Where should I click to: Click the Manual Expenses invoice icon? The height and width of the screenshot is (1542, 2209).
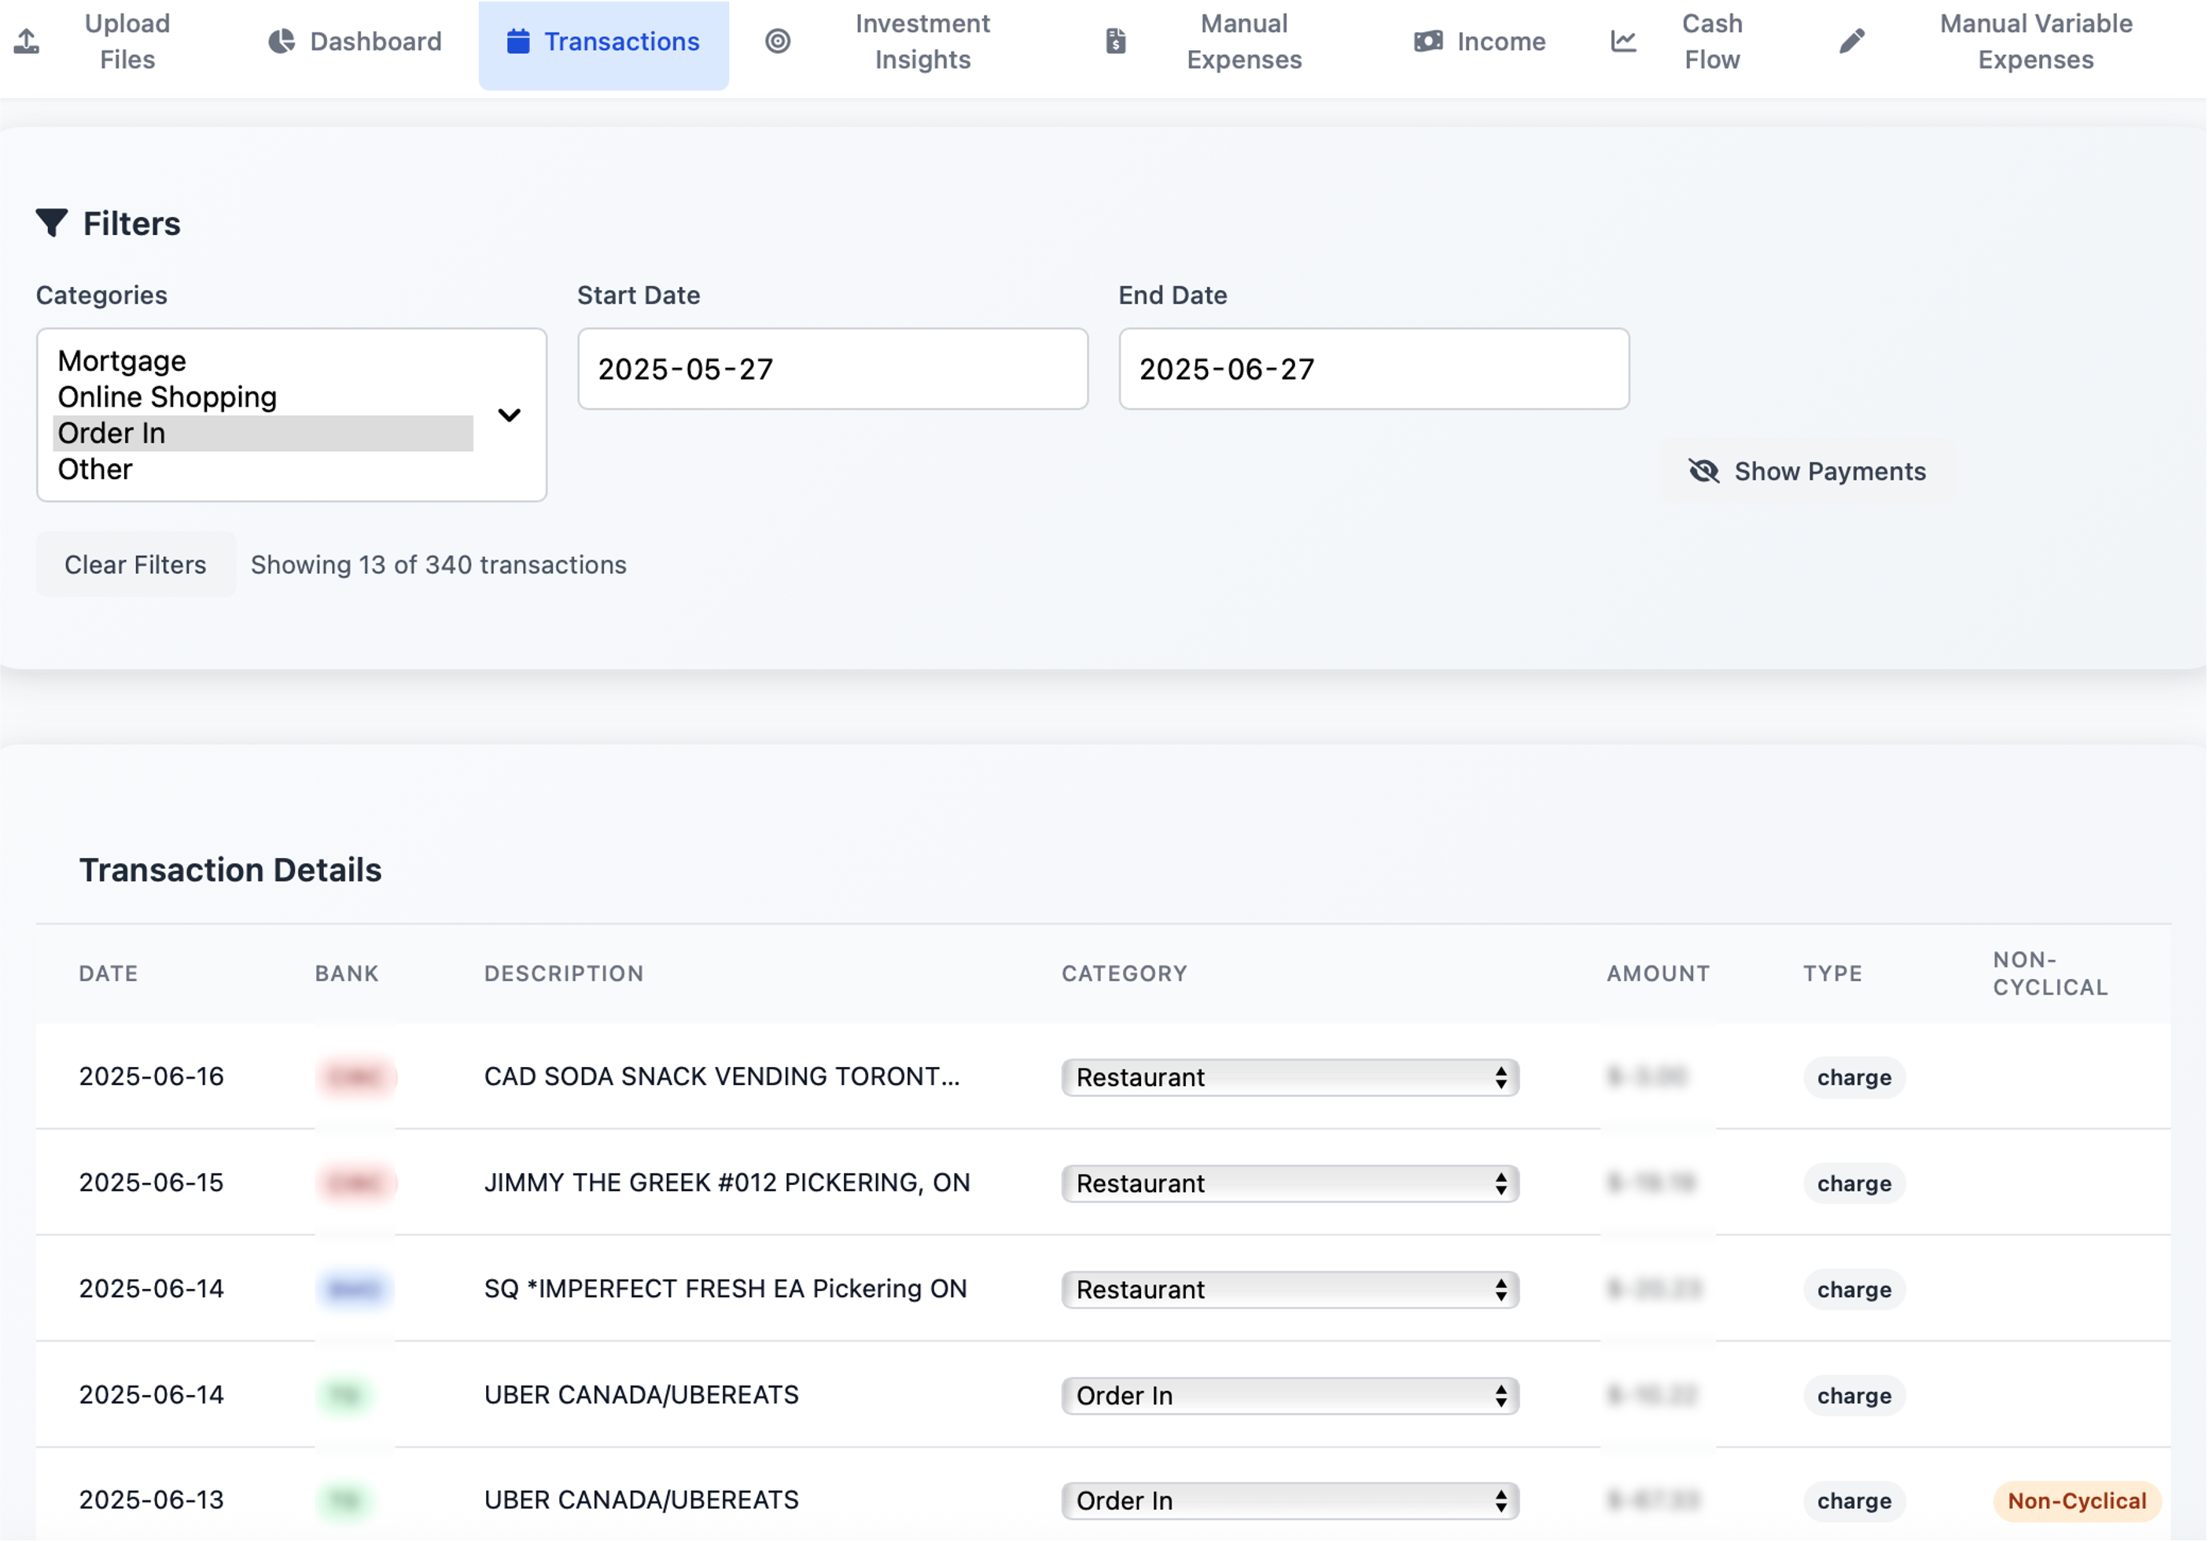tap(1115, 42)
